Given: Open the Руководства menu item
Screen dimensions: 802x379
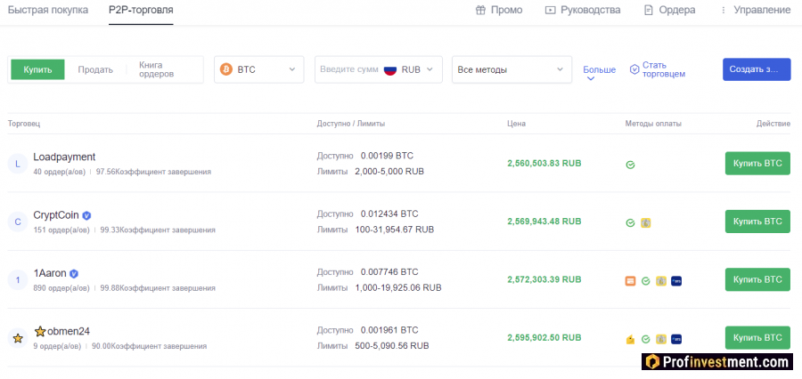Looking at the screenshot, I should click(583, 10).
